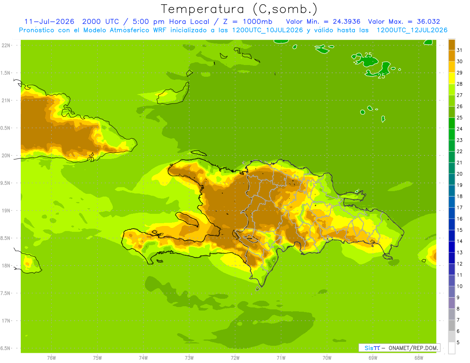Click legend value label "20"

click(x=459, y=174)
